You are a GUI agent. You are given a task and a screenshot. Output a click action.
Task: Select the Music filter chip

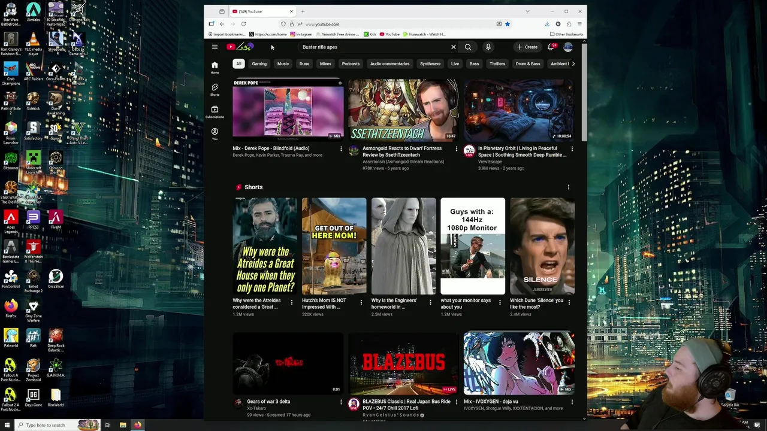283,63
